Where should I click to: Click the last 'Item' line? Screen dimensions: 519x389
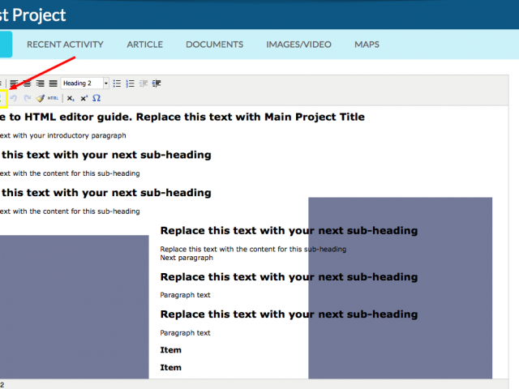point(171,367)
